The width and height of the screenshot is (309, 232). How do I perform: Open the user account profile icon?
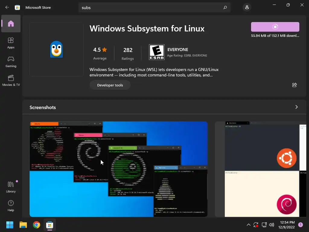[x=247, y=8]
